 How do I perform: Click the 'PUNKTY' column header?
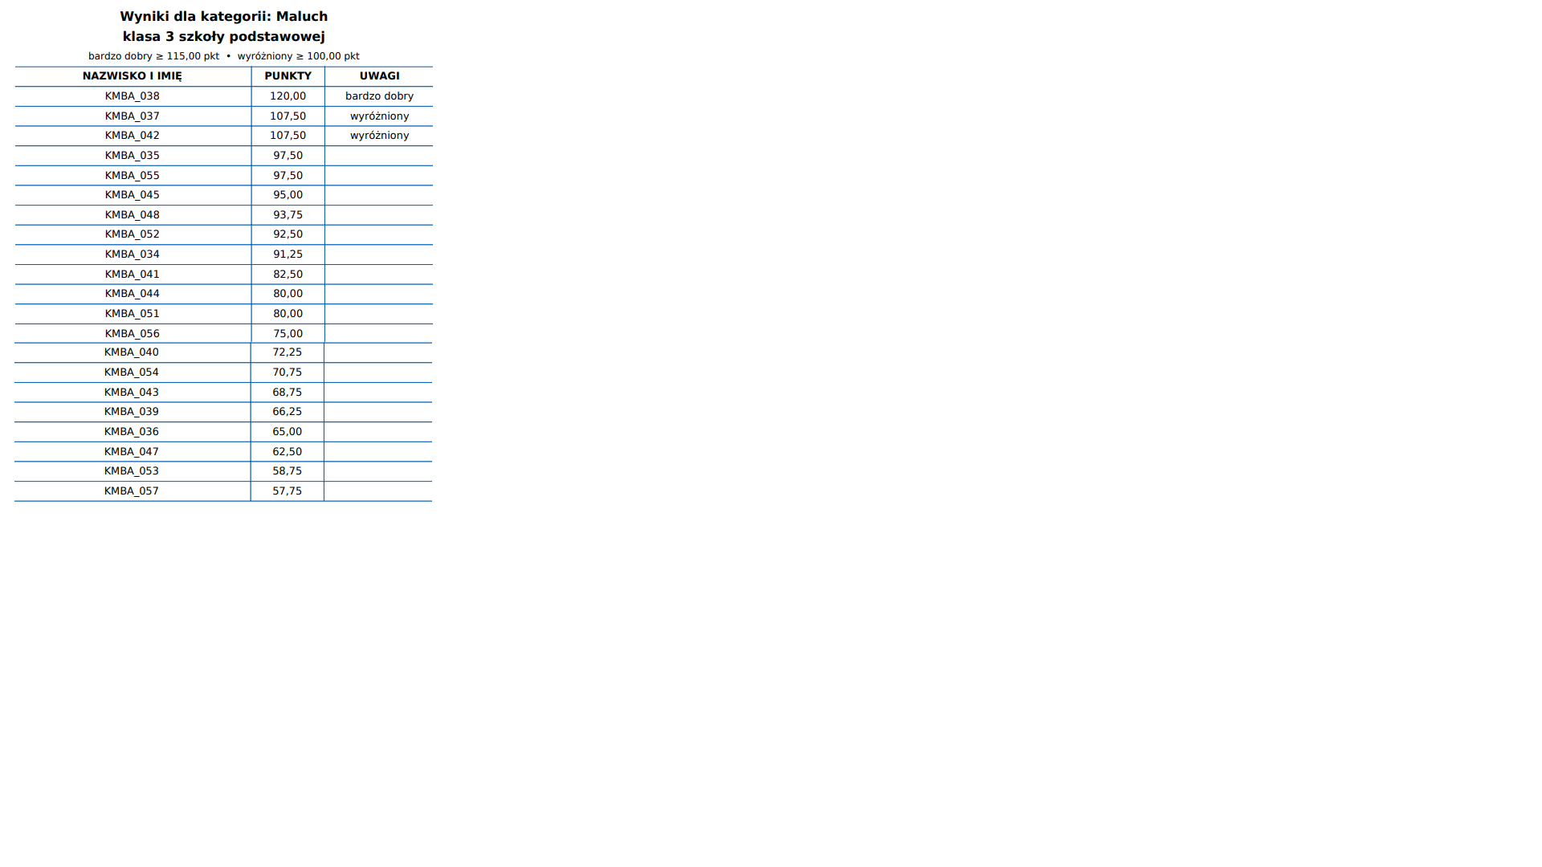(288, 76)
